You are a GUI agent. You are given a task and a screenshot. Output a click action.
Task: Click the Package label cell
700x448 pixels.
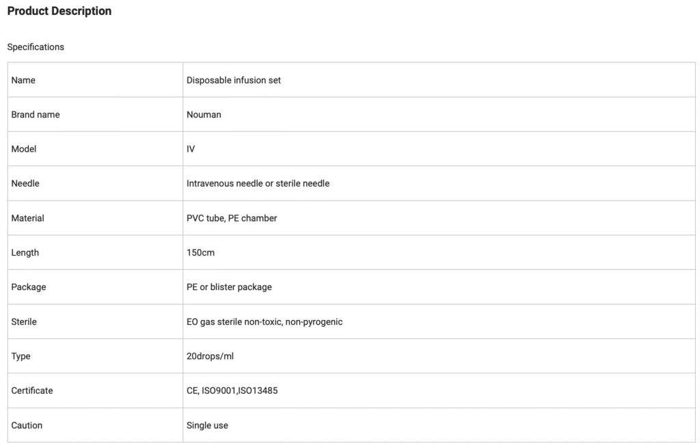[29, 287]
